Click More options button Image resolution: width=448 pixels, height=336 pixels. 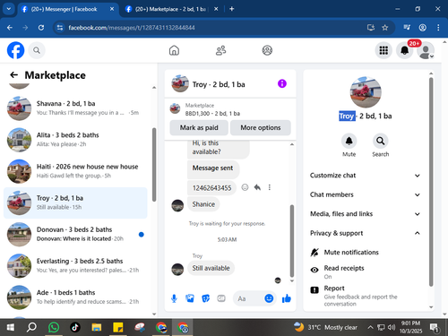261,128
